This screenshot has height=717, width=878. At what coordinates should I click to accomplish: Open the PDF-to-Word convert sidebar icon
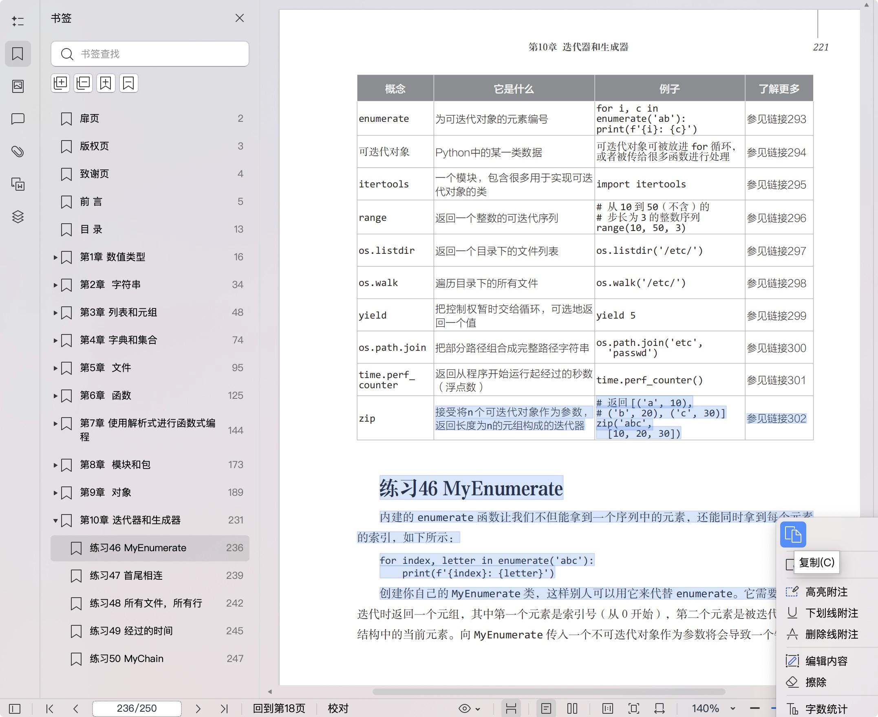(18, 184)
